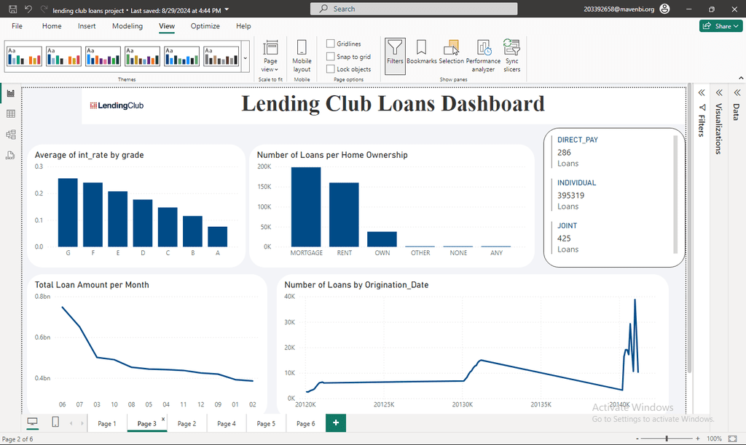Open the Insert ribbon tab
The image size is (746, 445).
[87, 26]
